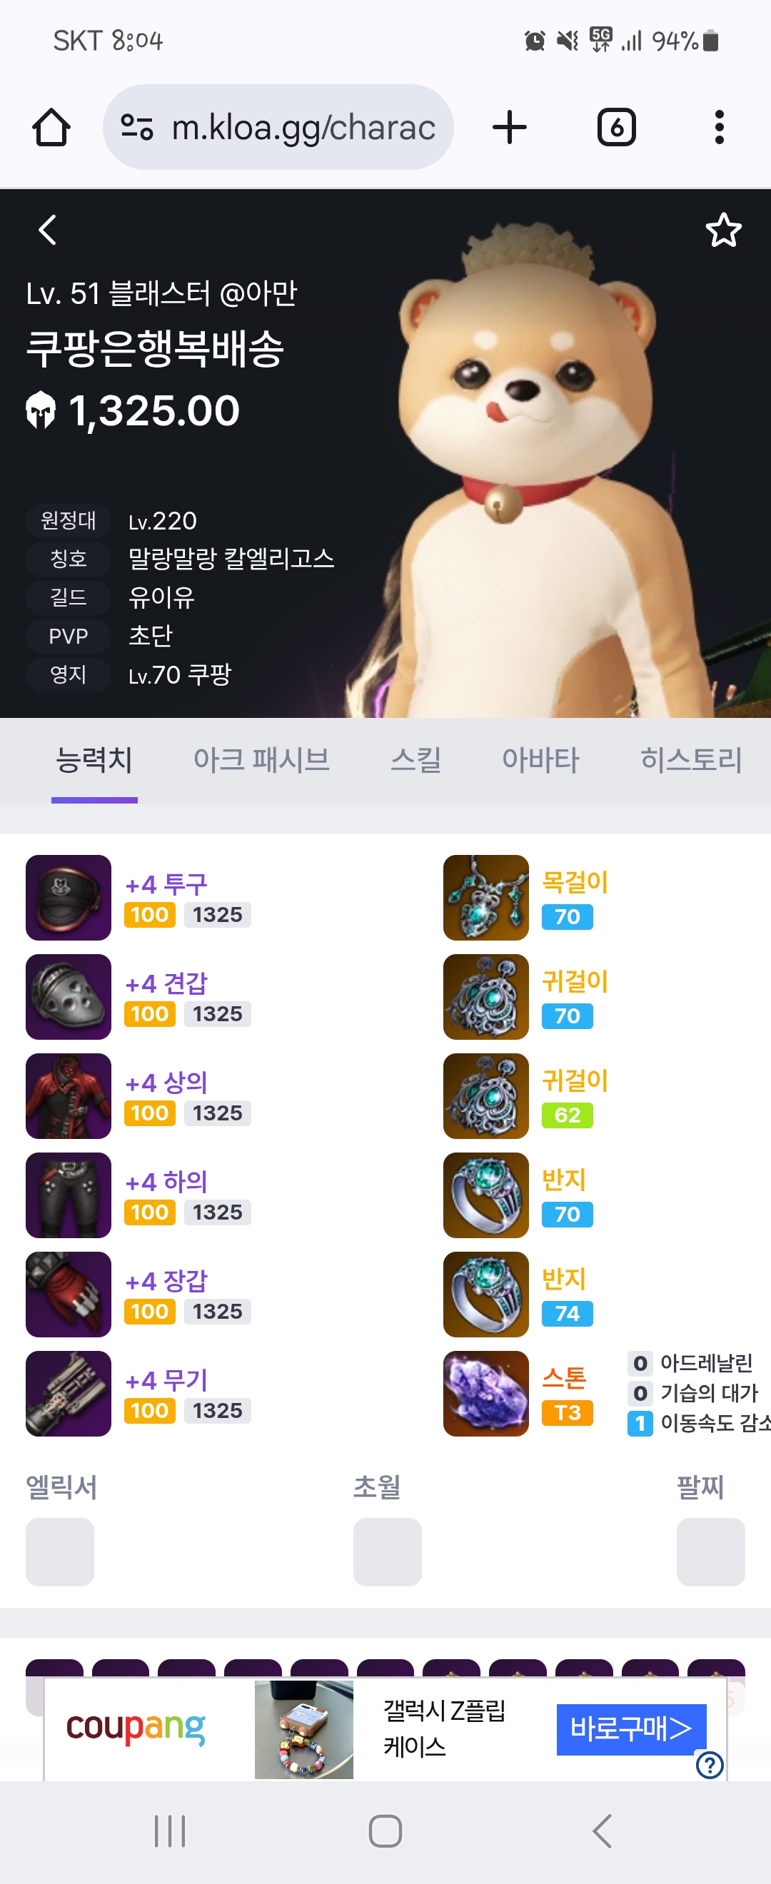Switch to the 스킬 tab
This screenshot has width=771, height=1884.
(415, 760)
